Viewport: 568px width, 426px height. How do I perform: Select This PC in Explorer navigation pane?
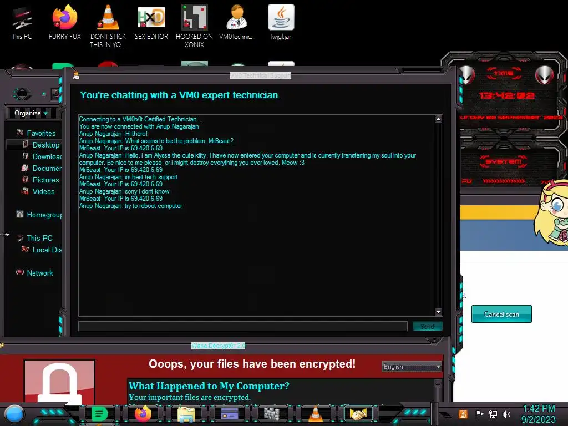pyautogui.click(x=35, y=238)
